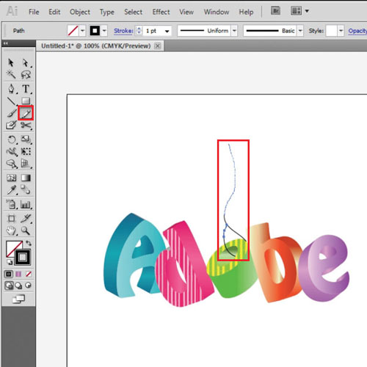This screenshot has width=367, height=367.
Task: Select the Pencil tool
Action: (26, 113)
